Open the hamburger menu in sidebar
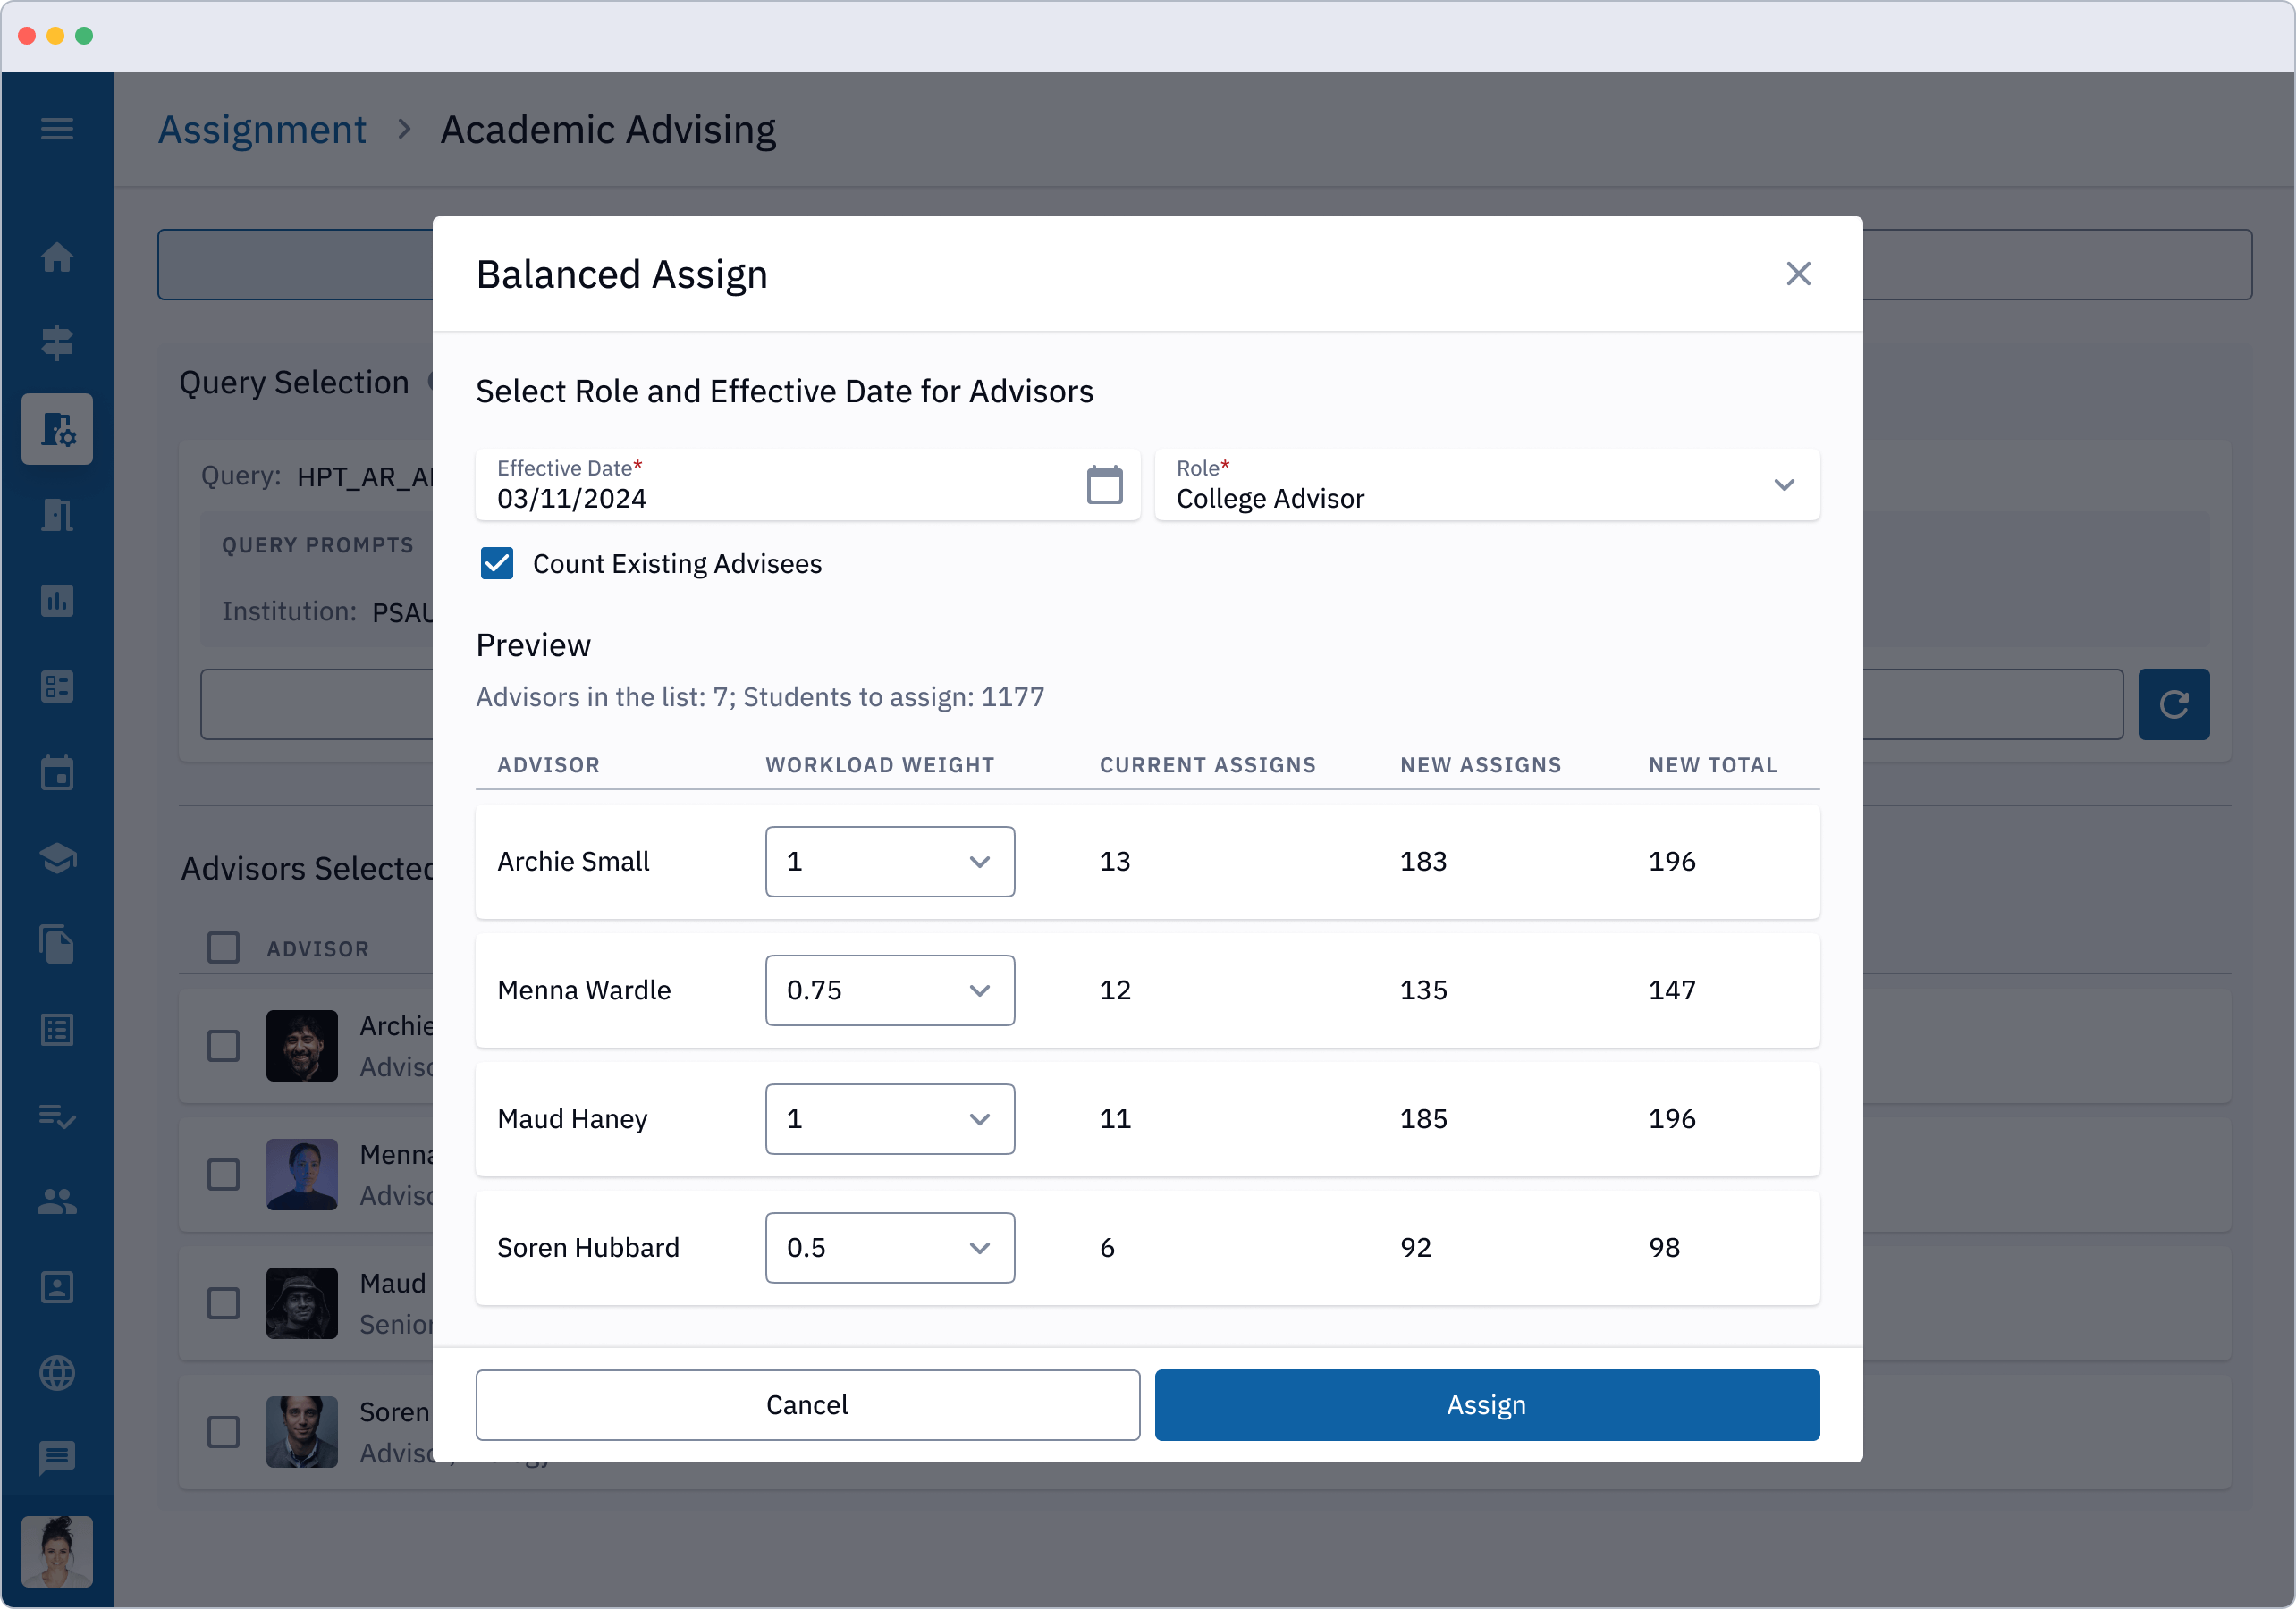 pyautogui.click(x=57, y=129)
